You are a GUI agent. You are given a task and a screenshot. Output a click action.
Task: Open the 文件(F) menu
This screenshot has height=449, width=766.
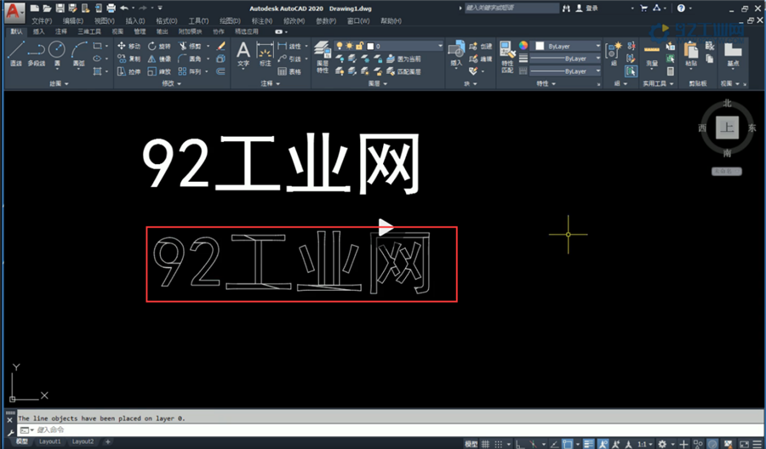pyautogui.click(x=42, y=21)
